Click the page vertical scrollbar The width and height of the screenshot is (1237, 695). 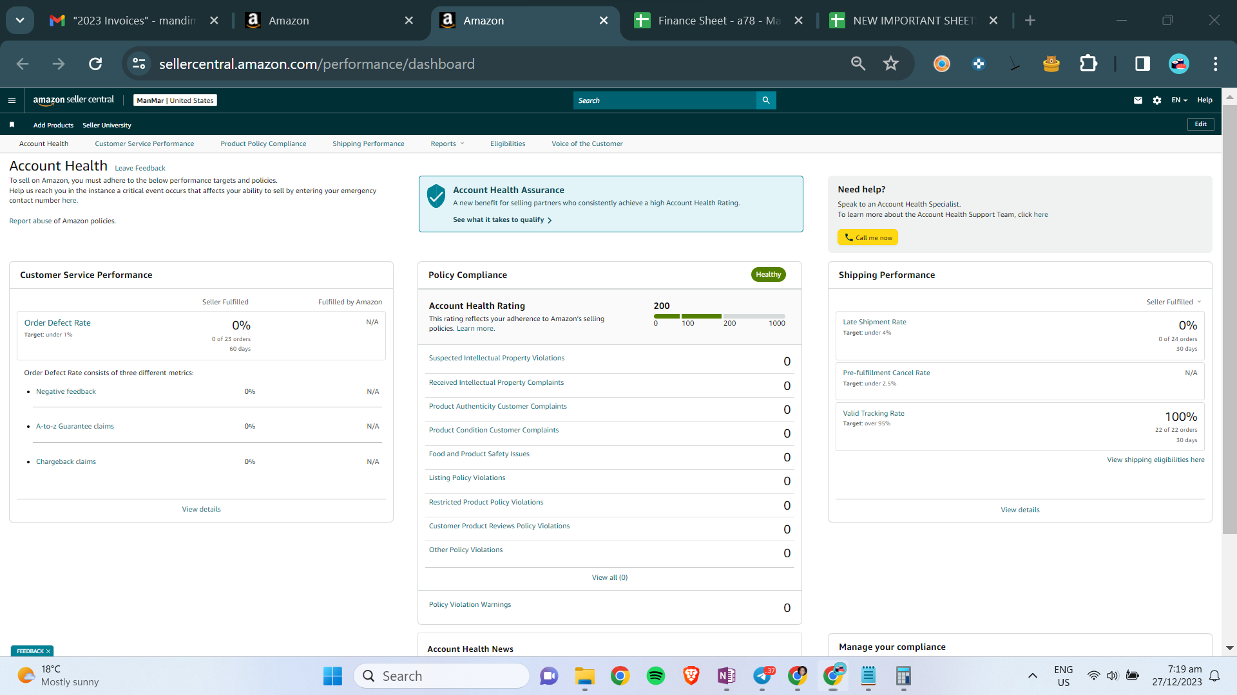(1229, 319)
